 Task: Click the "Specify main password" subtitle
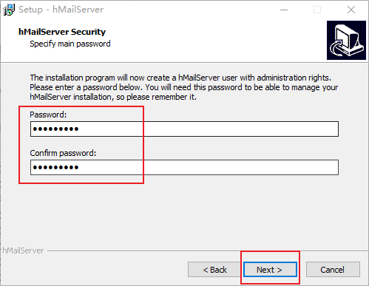click(70, 44)
